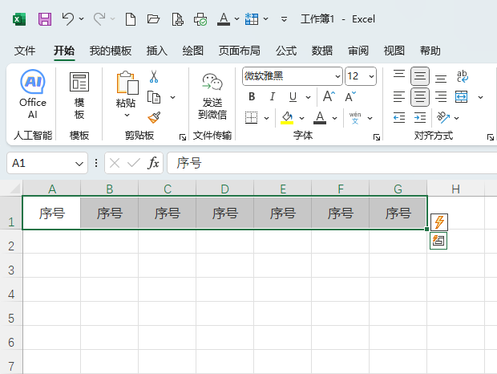Image resolution: width=497 pixels, height=374 pixels.
Task: Click the Flash Fill lightning icon beside row 1
Action: click(439, 222)
